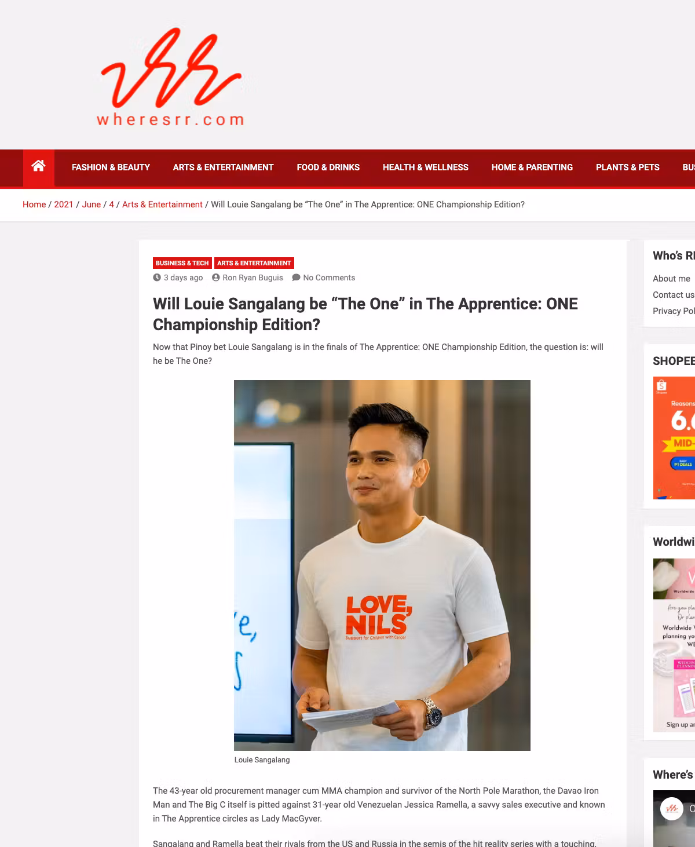Click the Arts & Entertainment red tag
Image resolution: width=695 pixels, height=847 pixels.
[254, 263]
